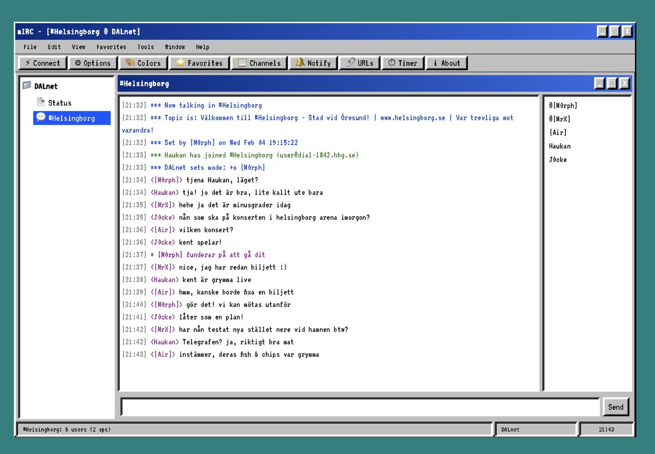Open the Window menu
This screenshot has height=454, width=655.
click(x=175, y=47)
